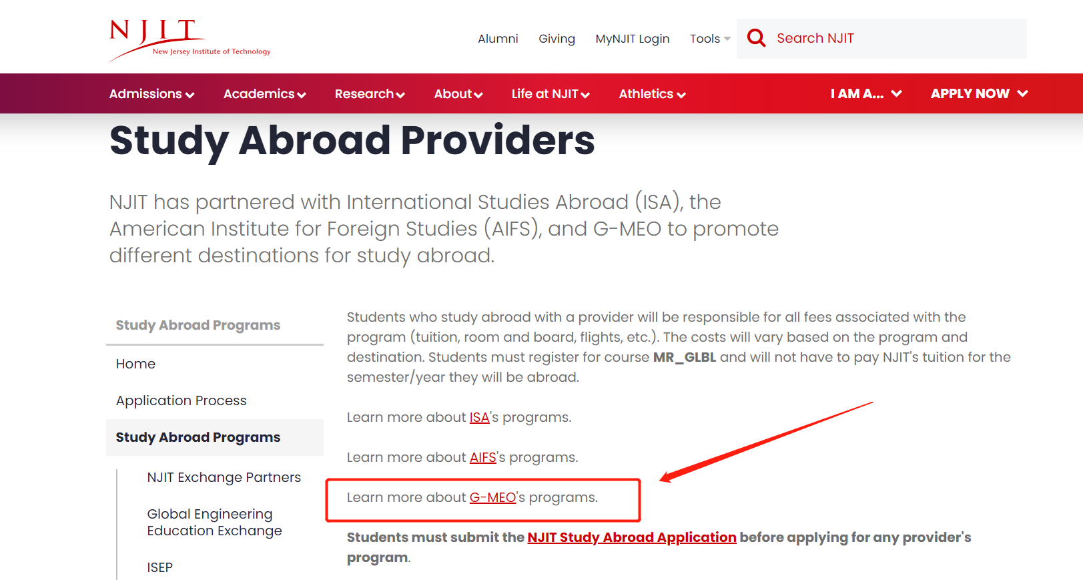Open MyNJIT Login
1083x580 pixels.
632,39
